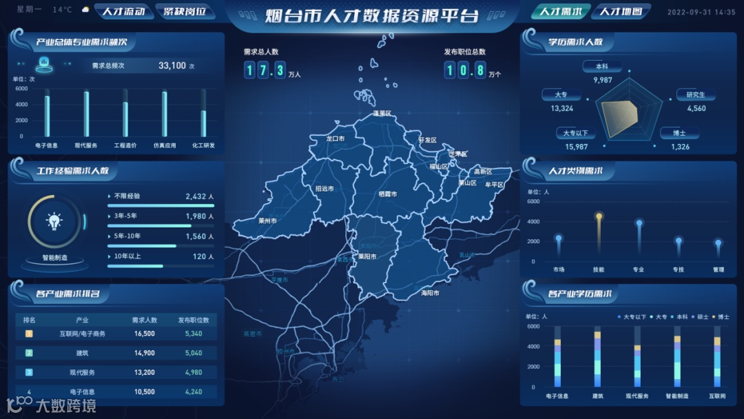Click the 大专 radar label
Screen dimensions: 744x419
click(x=561, y=95)
